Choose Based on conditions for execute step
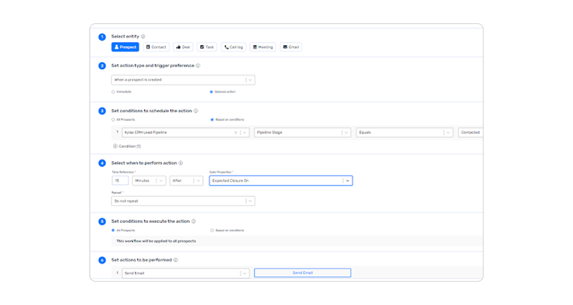 coord(211,230)
